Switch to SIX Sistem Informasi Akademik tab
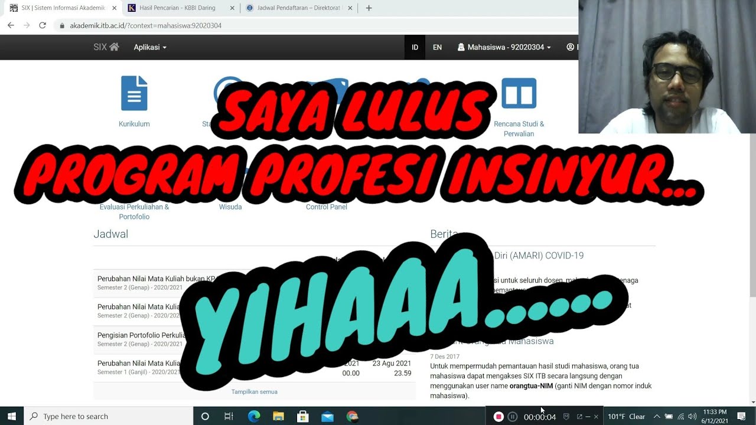This screenshot has width=756, height=425. (62, 8)
